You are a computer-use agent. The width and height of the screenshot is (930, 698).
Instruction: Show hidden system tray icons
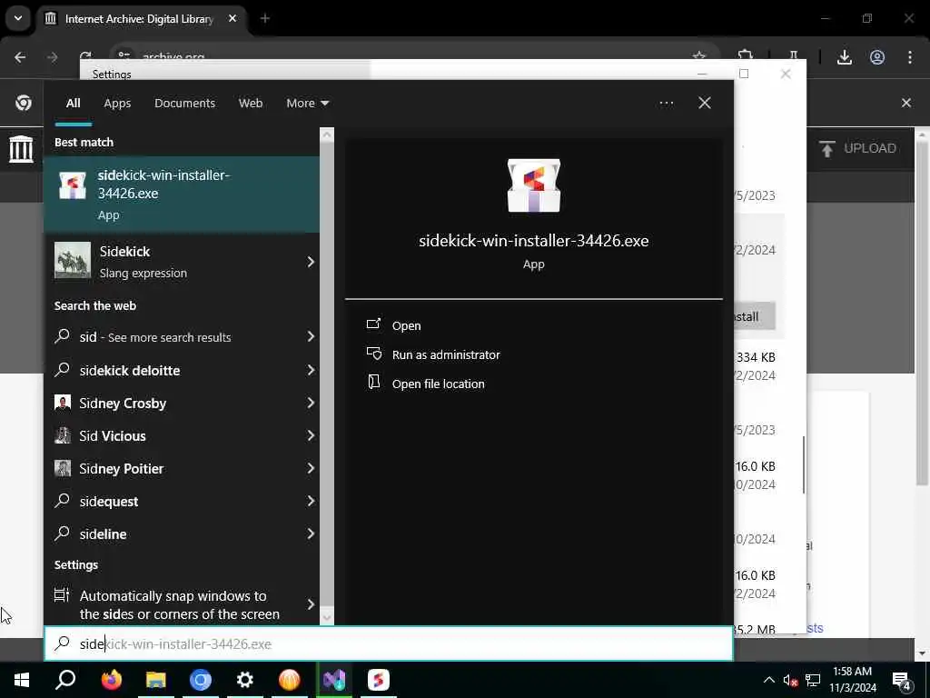[x=768, y=680]
